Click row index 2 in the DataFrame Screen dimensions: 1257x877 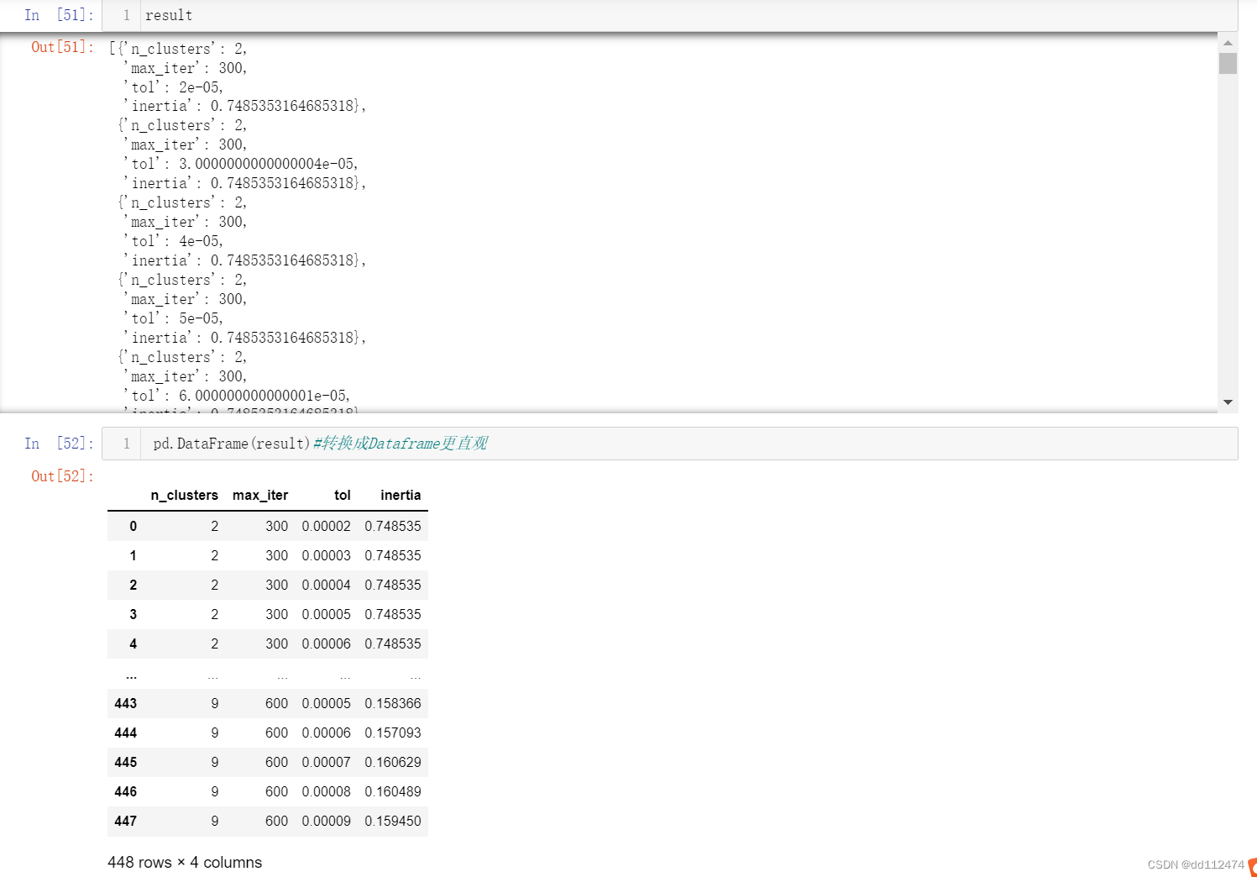pyautogui.click(x=133, y=586)
